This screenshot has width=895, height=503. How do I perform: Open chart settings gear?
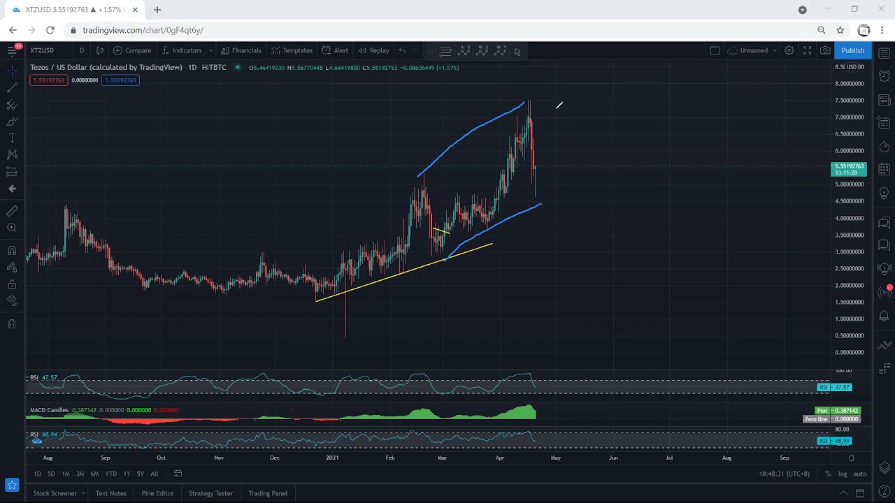[x=789, y=50]
